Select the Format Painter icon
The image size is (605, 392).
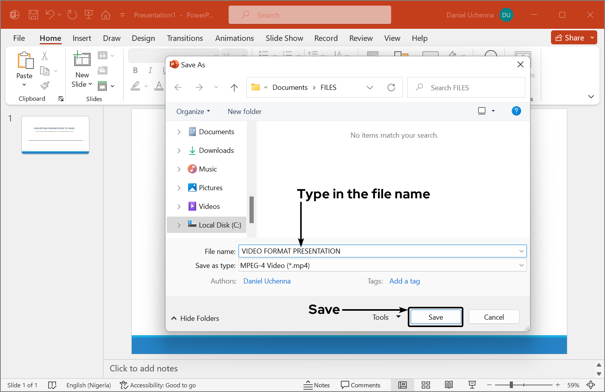(45, 86)
